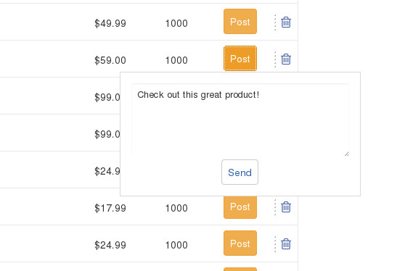Screen dimensions: 405x271
Task: Focus the 'Check out this great product!' textarea
Action: 240,120
